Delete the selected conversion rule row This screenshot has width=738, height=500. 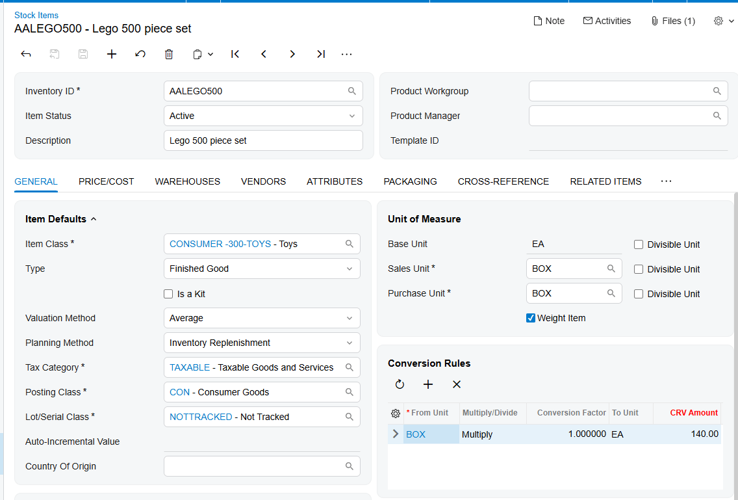[x=457, y=384]
